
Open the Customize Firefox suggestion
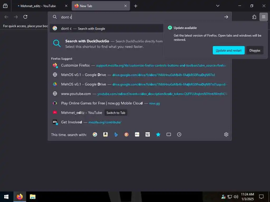[139, 65]
